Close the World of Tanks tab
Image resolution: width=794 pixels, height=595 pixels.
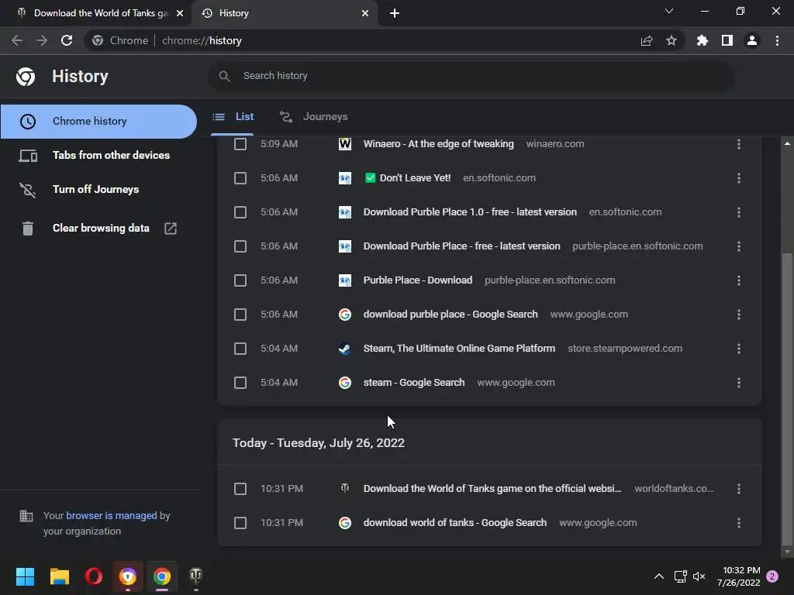(x=180, y=13)
